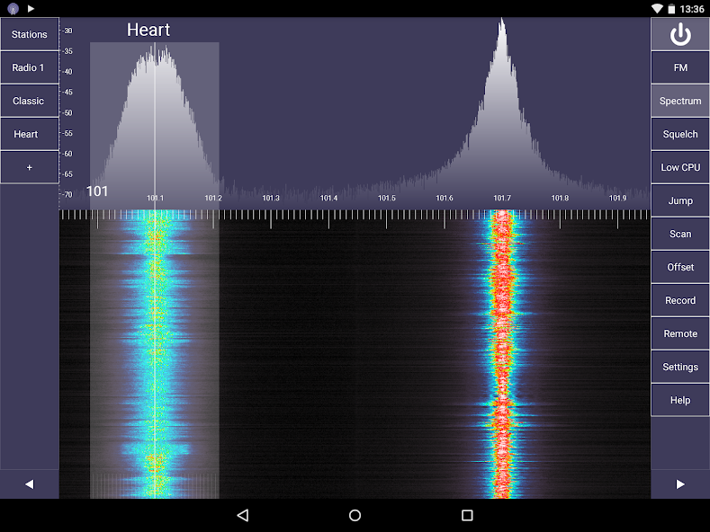Expand the Stations list
The width and height of the screenshot is (710, 532).
30,34
